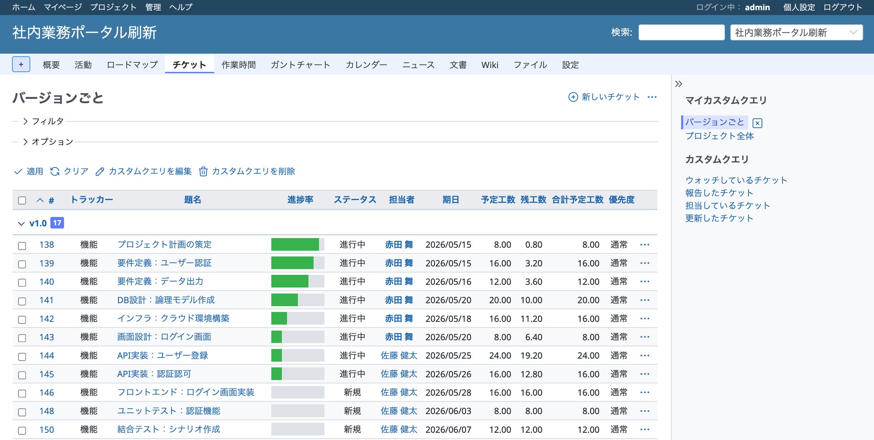
Task: Open actions menu for ticket 143
Action: 645,337
